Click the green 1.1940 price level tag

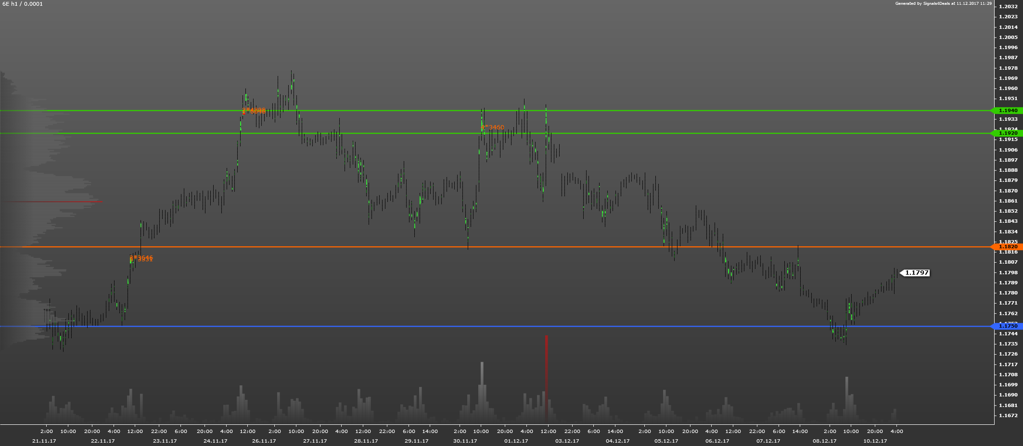point(1008,111)
